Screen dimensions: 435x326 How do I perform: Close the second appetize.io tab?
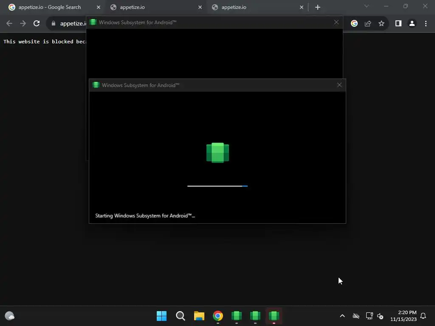tap(200, 7)
